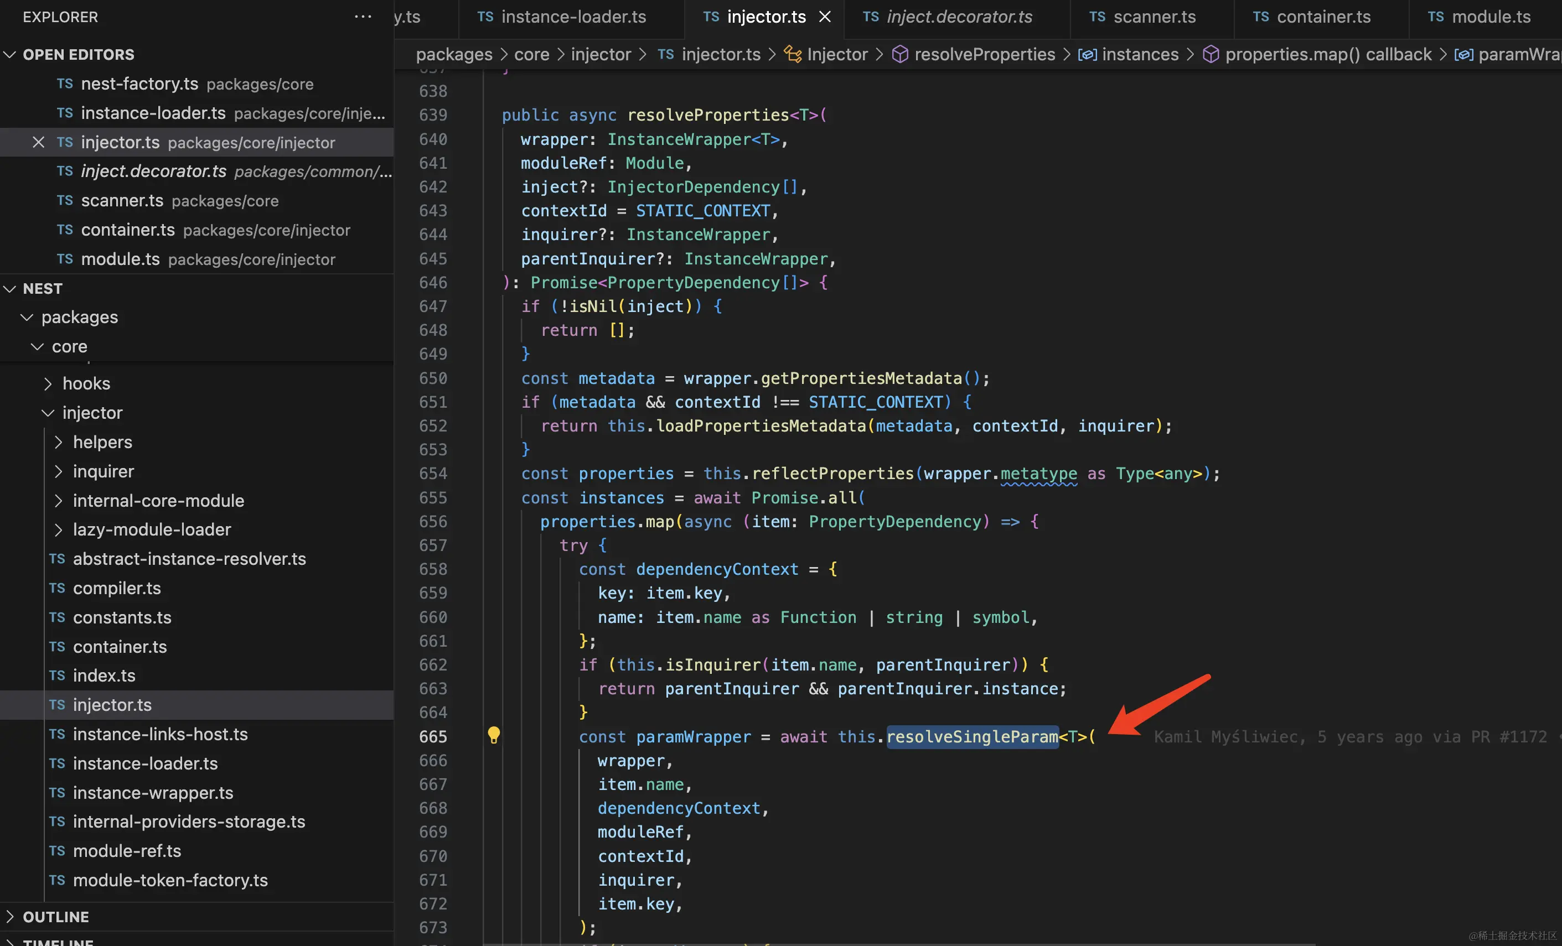Click injector folder segment in breadcrumb
This screenshot has width=1562, height=946.
coord(601,54)
